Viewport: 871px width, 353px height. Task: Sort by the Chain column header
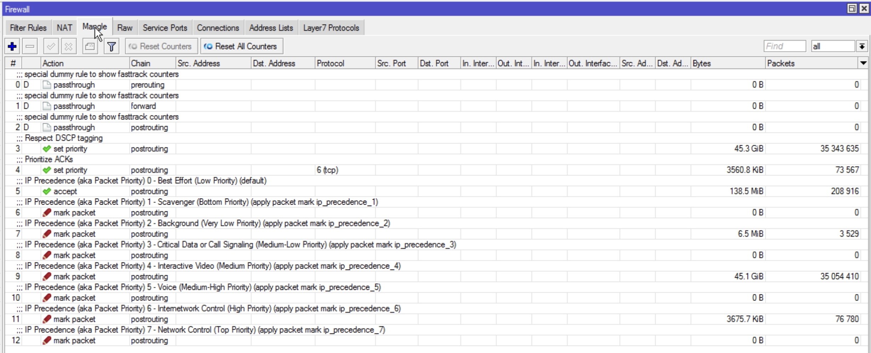(152, 63)
